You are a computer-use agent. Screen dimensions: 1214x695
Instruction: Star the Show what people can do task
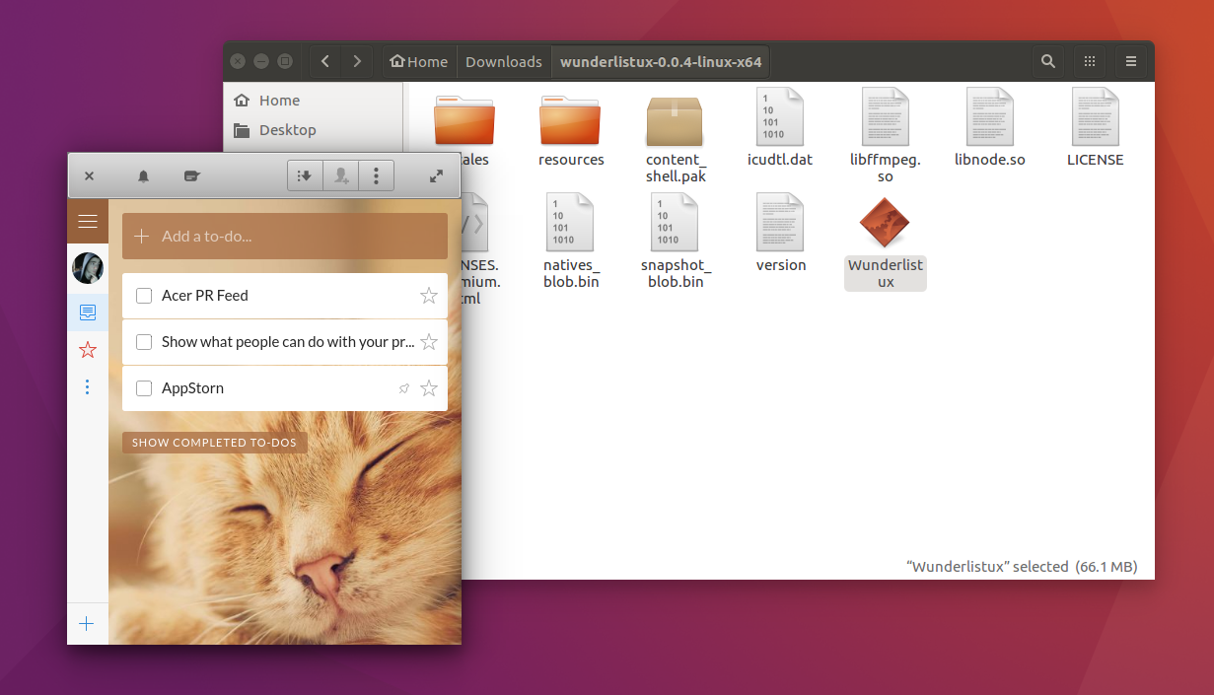[429, 342]
